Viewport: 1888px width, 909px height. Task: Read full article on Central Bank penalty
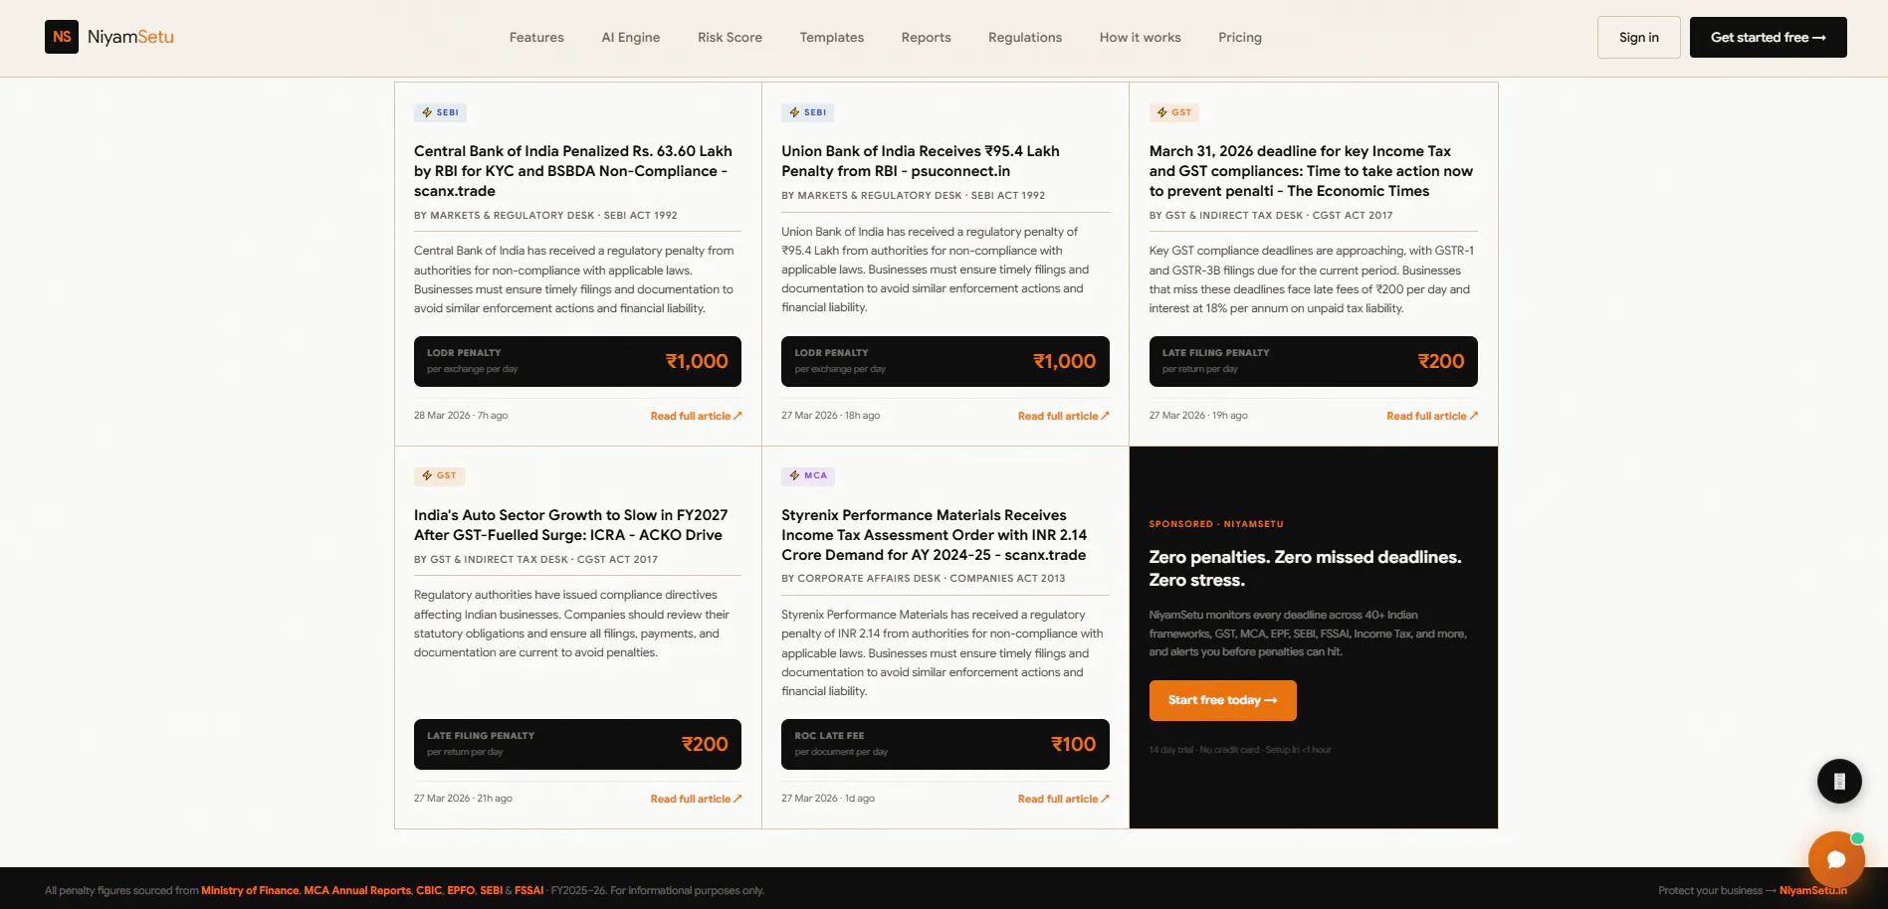point(696,416)
